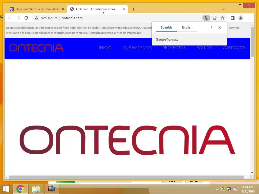259x194 pixels.
Task: Toggle the browser side panel icon
Action: tap(233, 18)
